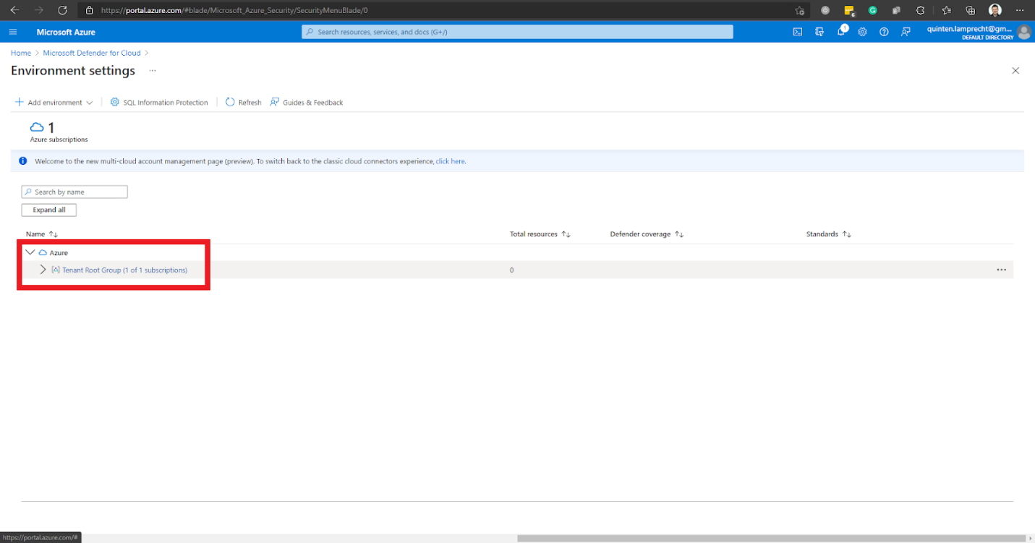Go to Home in the breadcrumb
Viewport: 1035px width, 543px height.
coord(21,53)
